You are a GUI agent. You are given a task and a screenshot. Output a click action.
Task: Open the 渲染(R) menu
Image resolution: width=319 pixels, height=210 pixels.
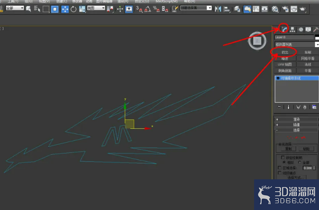coord(123,1)
